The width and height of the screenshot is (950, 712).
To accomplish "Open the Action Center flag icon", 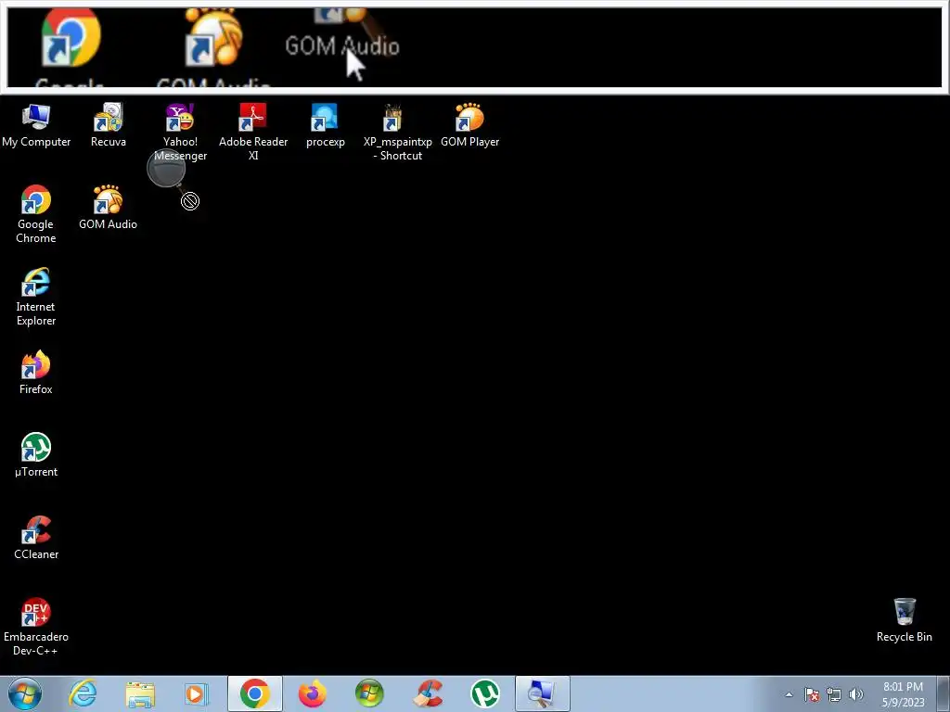I will pyautogui.click(x=812, y=694).
